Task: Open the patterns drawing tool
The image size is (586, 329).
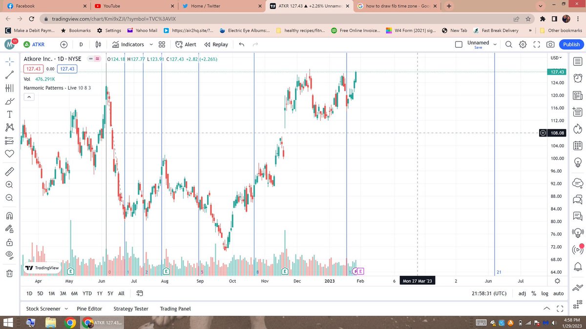Action: pos(9,128)
